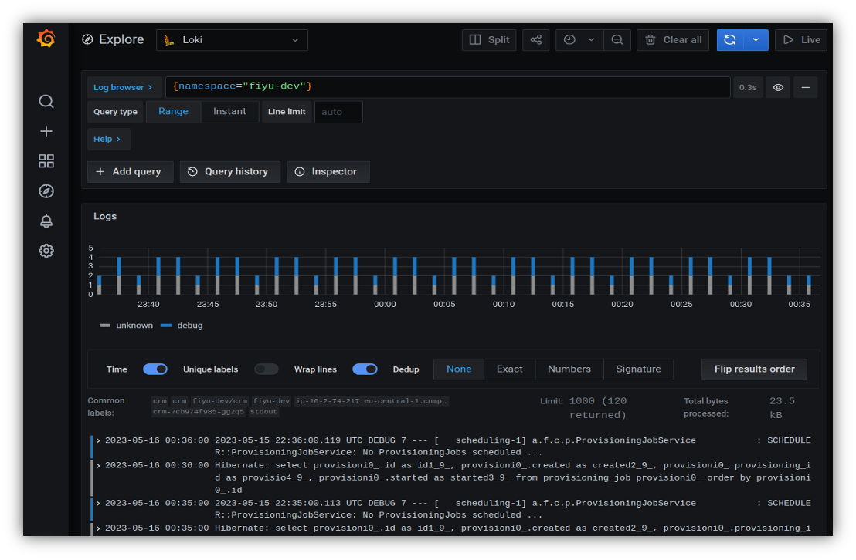Click Add query button
Viewport: 856px width, 560px height.
(130, 172)
